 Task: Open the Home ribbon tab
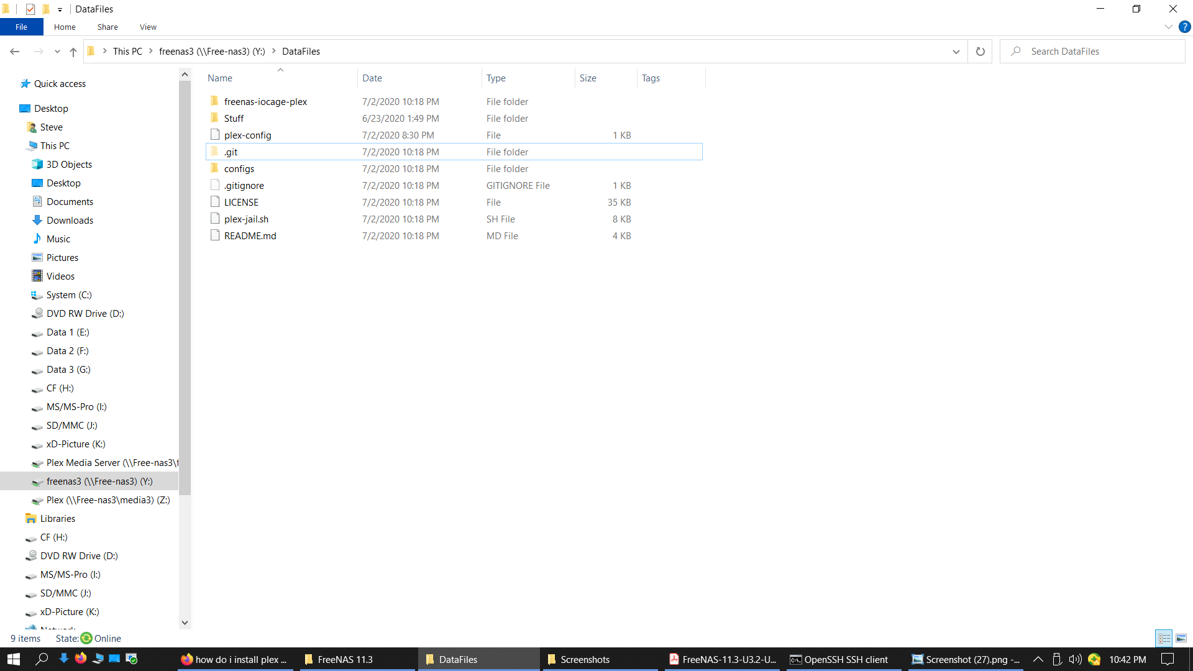tap(65, 27)
